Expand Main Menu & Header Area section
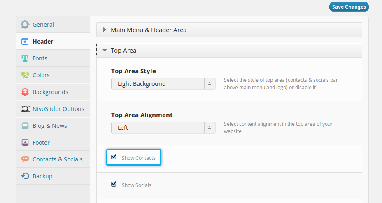The height and width of the screenshot is (203, 382). (149, 30)
